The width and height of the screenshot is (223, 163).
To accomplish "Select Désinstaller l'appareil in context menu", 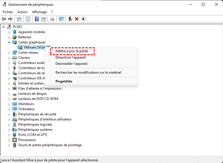I will 71,64.
